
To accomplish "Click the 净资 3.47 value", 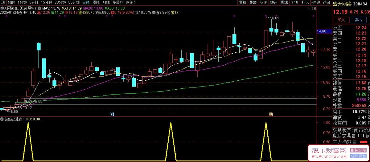I will [362, 117].
